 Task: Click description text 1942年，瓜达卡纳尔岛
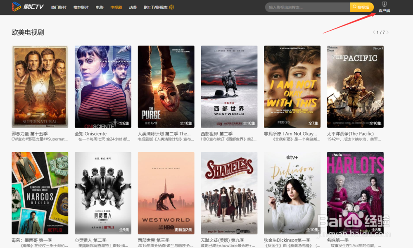pos(354,139)
